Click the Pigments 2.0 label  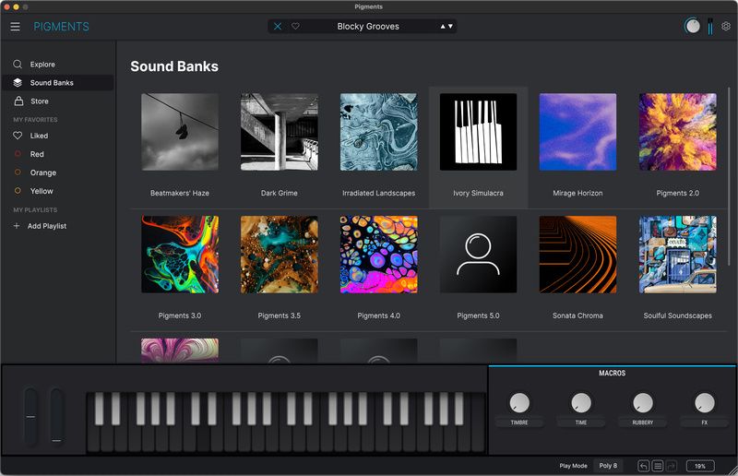pyautogui.click(x=678, y=193)
